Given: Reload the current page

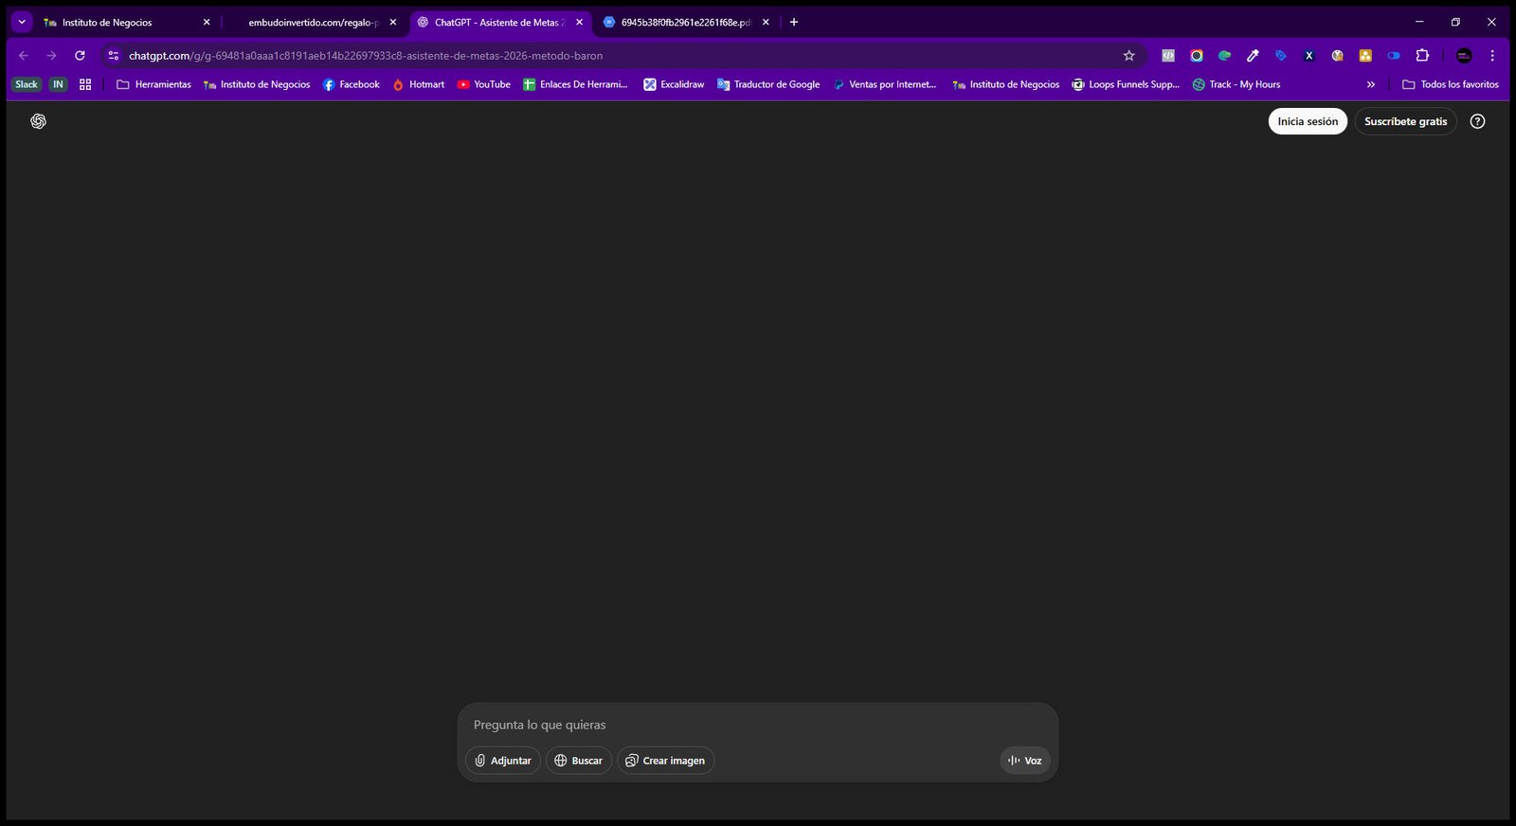Looking at the screenshot, I should click(x=80, y=56).
